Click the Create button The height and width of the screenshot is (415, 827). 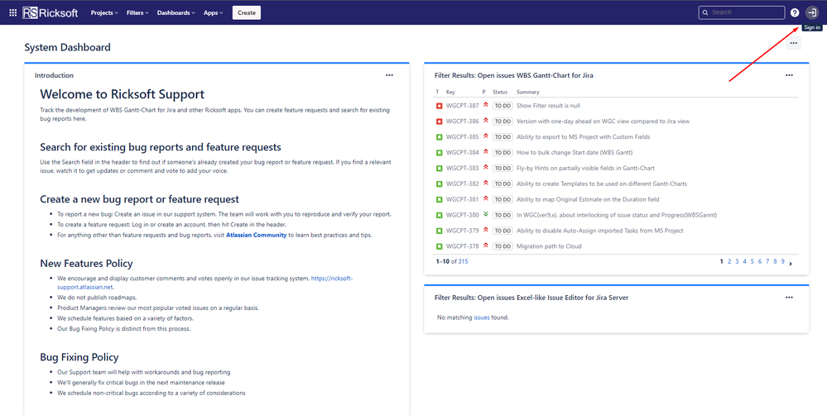(247, 12)
